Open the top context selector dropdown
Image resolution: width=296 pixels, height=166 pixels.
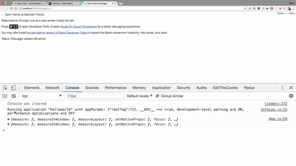click(42, 96)
